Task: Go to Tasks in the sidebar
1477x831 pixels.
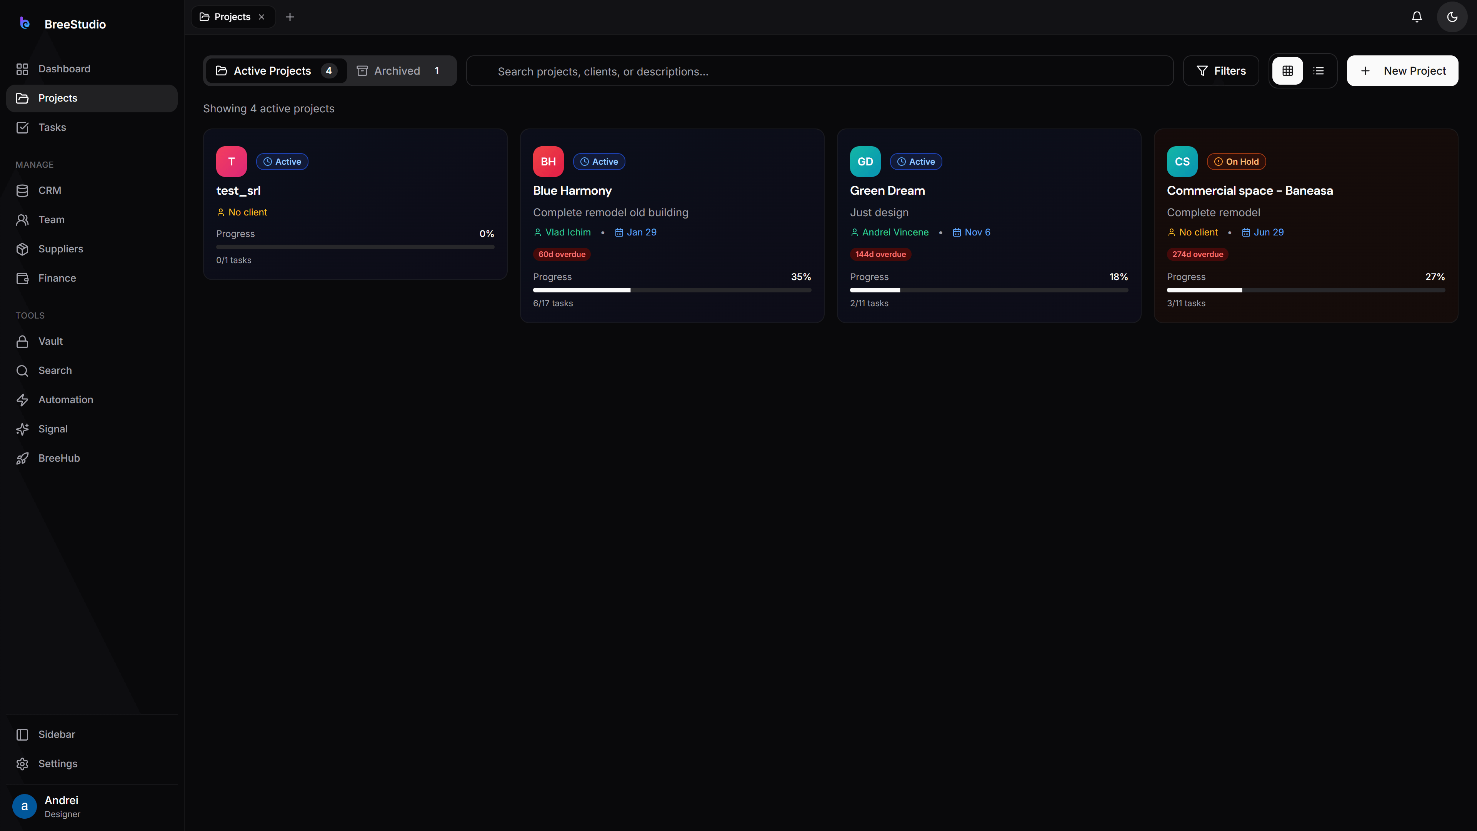Action: tap(92, 127)
